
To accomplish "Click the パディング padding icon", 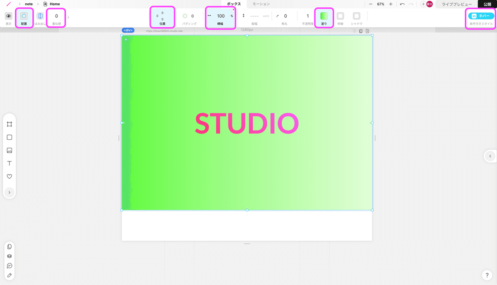I will pos(185,16).
